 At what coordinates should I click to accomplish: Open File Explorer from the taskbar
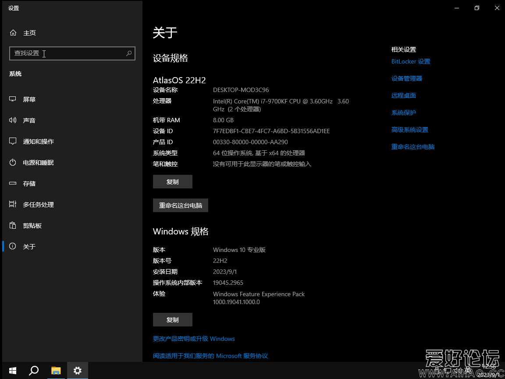coord(56,371)
